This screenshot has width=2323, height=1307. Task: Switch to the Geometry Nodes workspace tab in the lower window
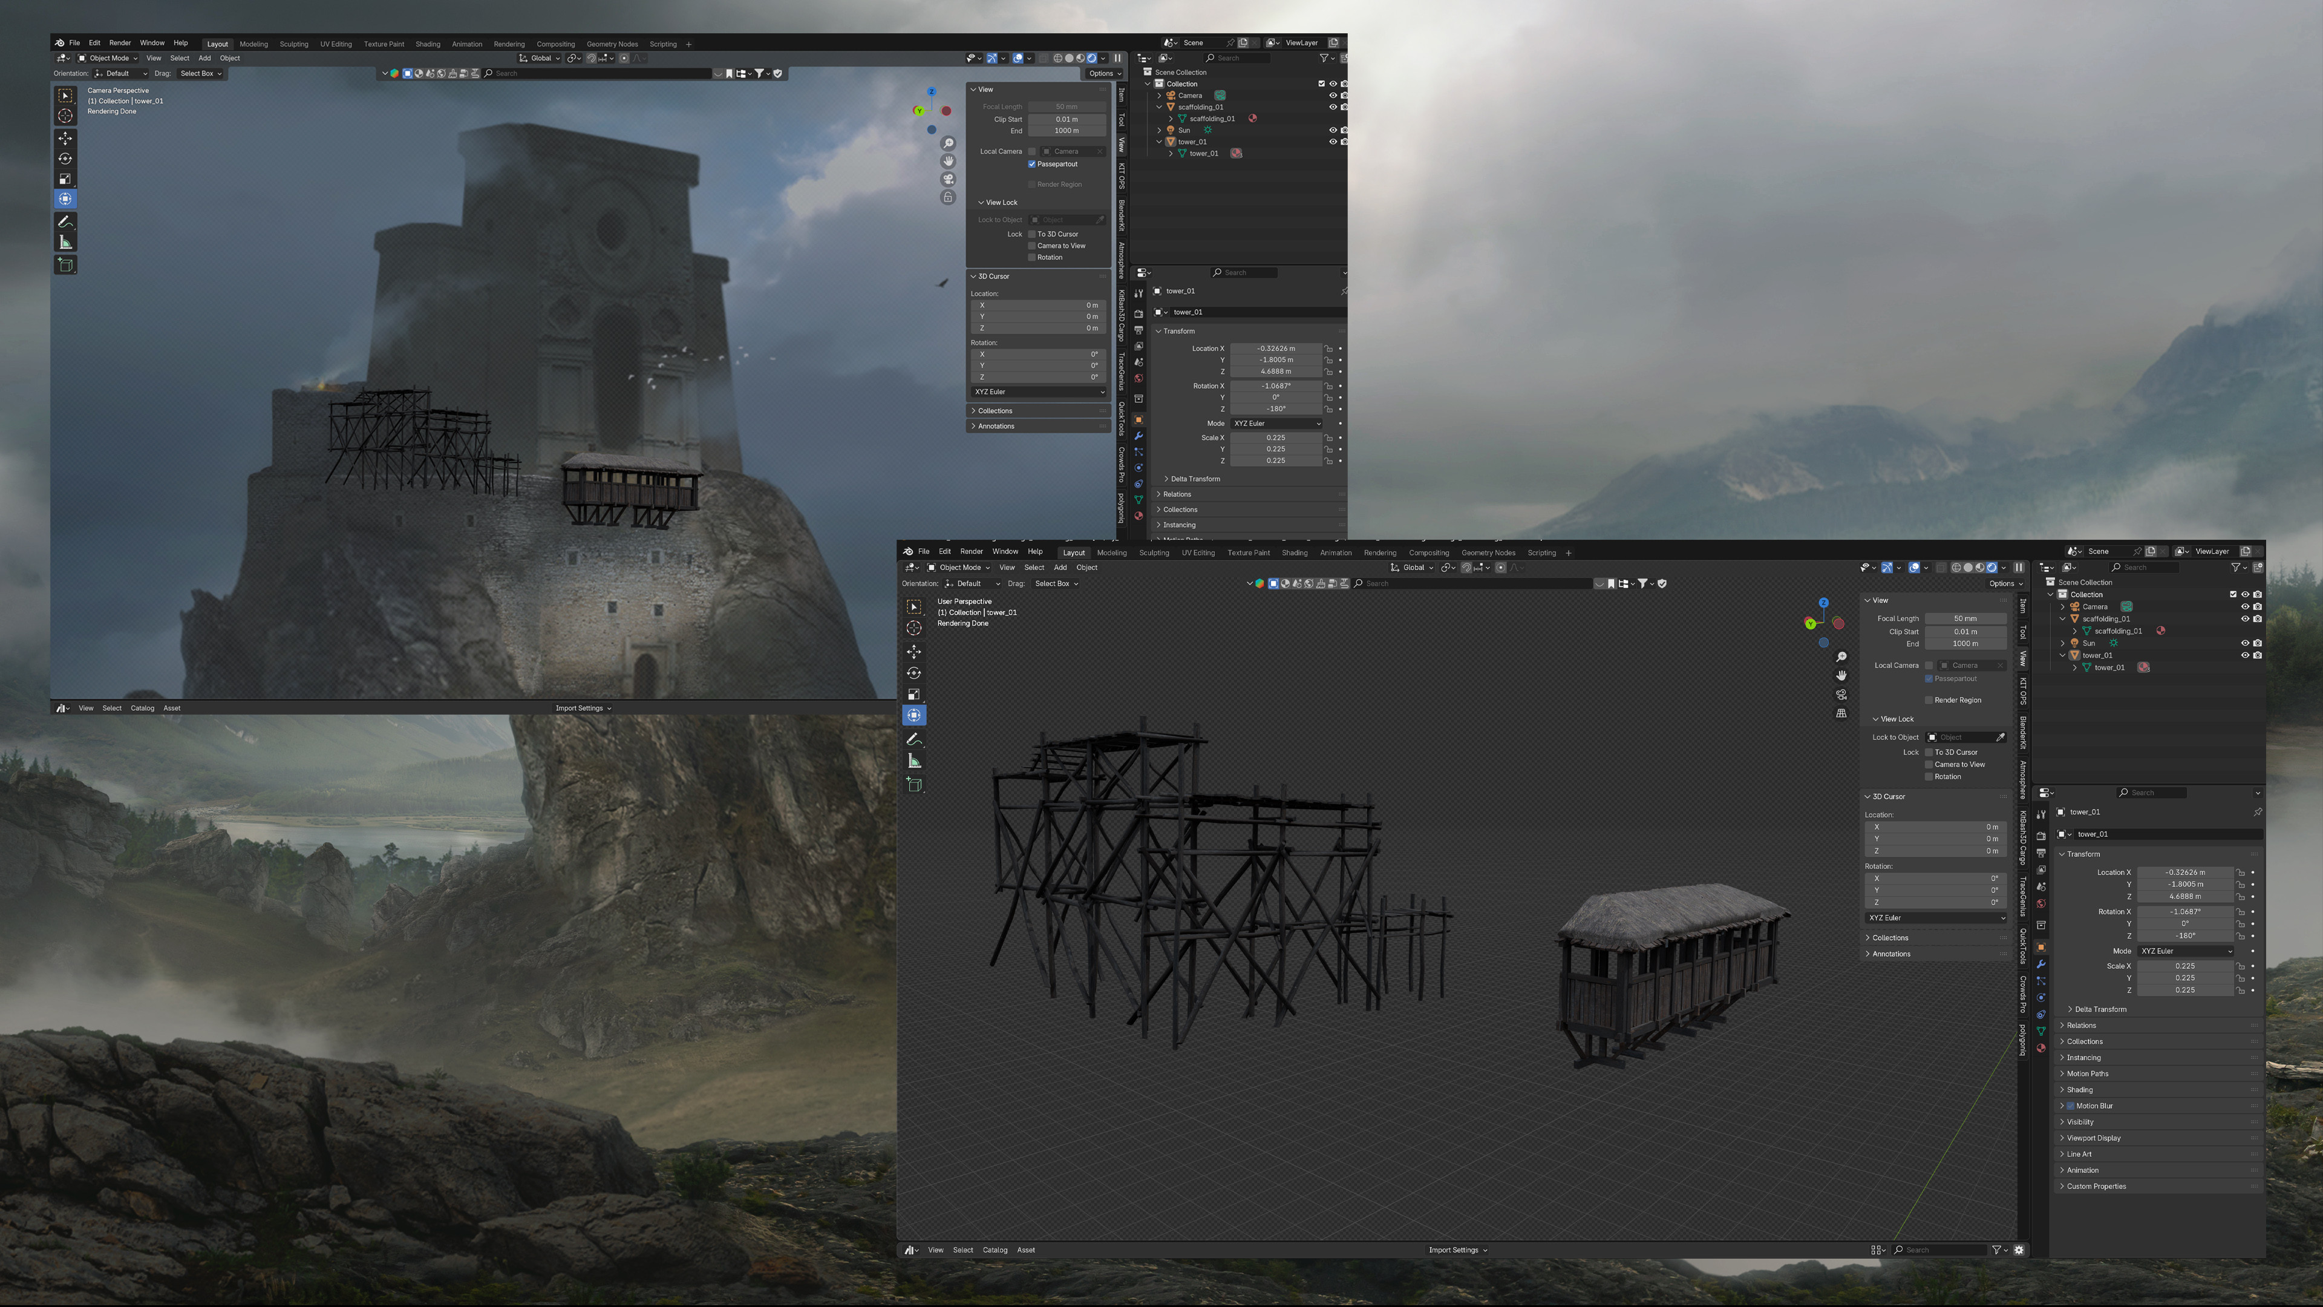point(1488,553)
